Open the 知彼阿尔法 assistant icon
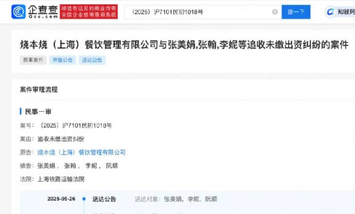This screenshot has width=355, height=214. pyautogui.click(x=330, y=12)
